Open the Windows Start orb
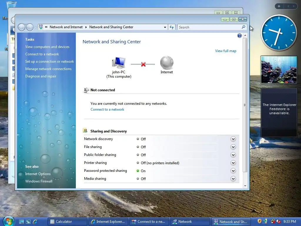 8,221
